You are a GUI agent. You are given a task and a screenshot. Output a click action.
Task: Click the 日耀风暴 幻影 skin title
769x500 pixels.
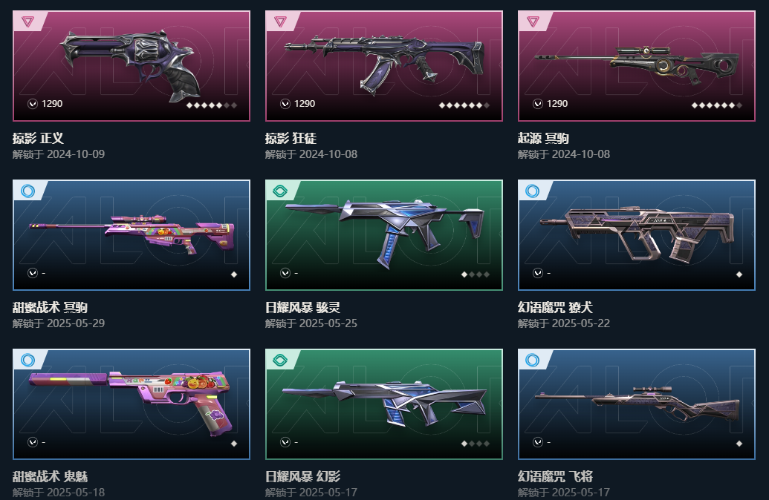[x=302, y=476]
